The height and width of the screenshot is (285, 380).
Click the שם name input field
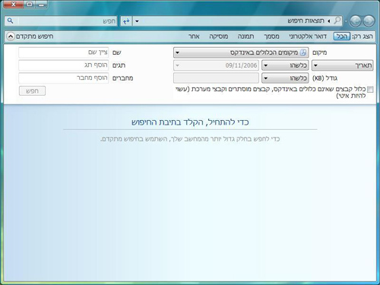(64, 52)
